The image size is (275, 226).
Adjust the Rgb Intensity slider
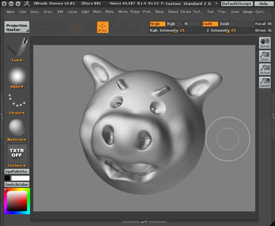point(175,31)
